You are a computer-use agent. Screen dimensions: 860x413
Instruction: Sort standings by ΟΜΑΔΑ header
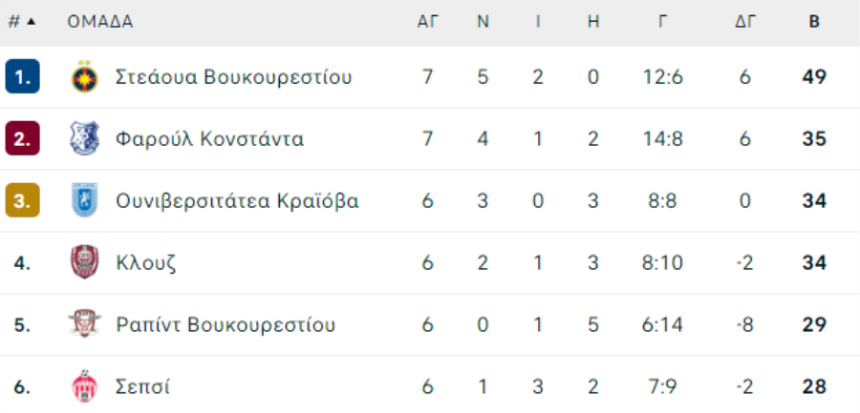point(100,22)
